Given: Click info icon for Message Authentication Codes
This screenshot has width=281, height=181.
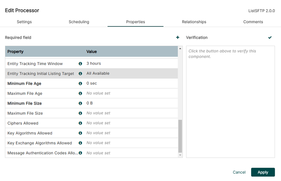Looking at the screenshot, I should tap(80, 153).
